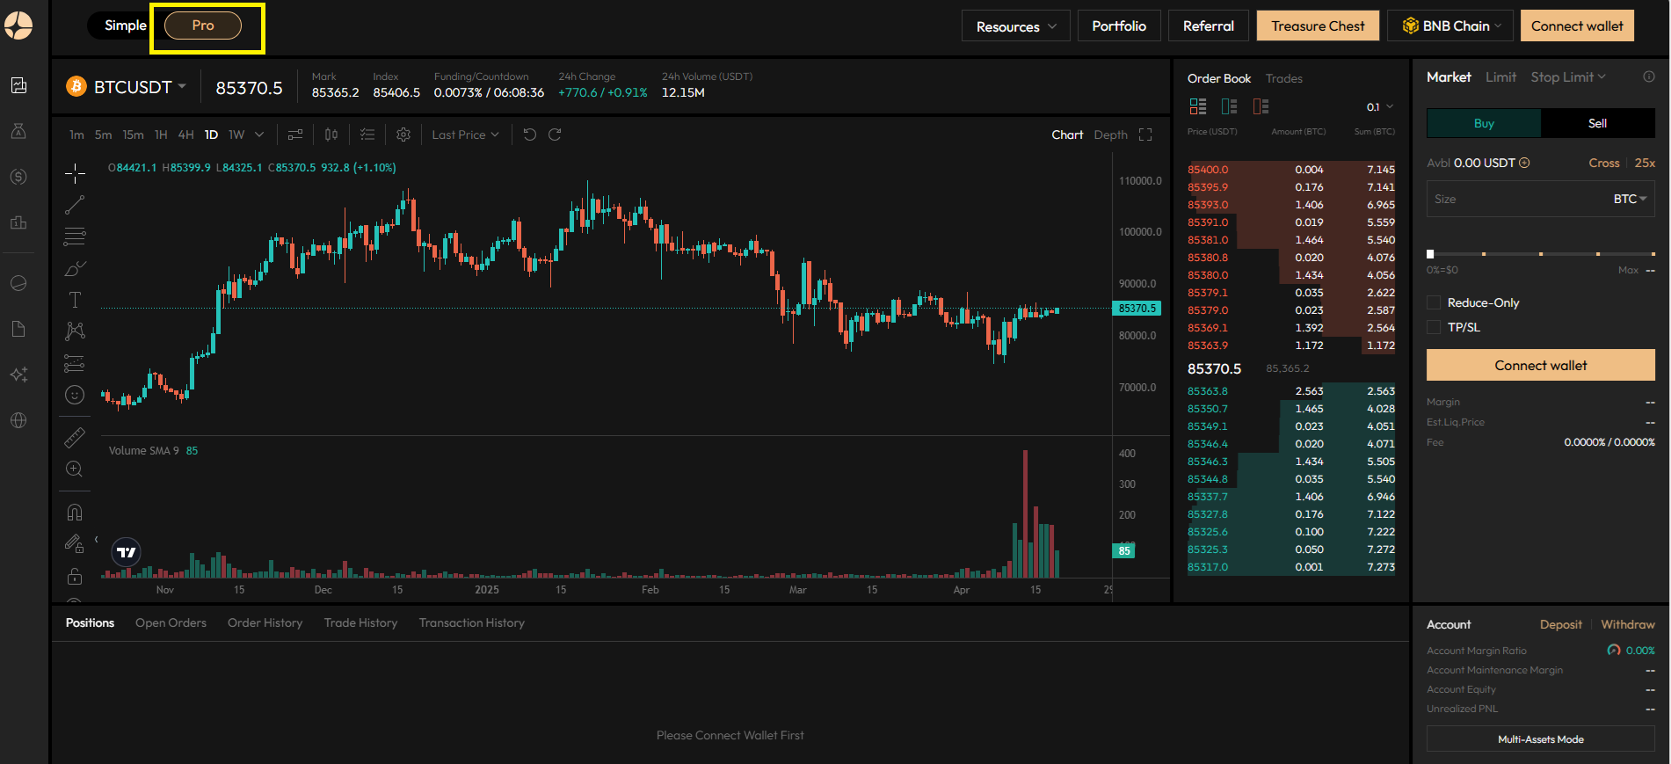Image resolution: width=1671 pixels, height=764 pixels.
Task: Click the Size input field
Action: [1517, 199]
